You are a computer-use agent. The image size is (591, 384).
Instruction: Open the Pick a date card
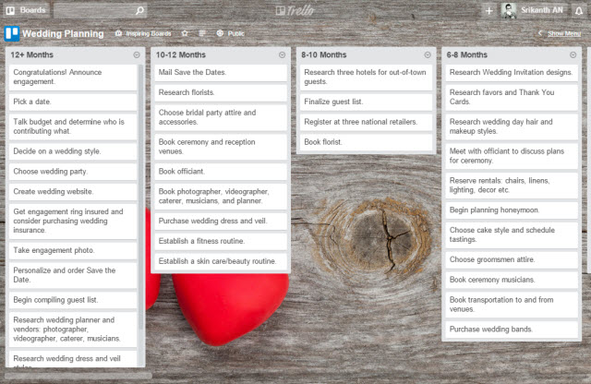73,102
